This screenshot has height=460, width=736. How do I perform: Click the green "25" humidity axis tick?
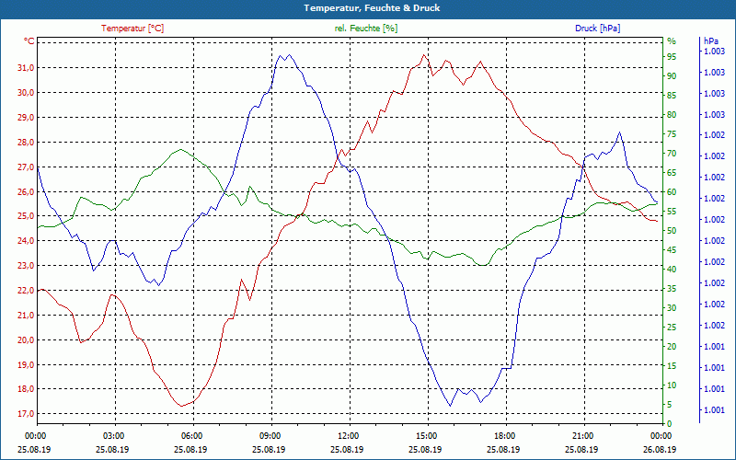point(672,328)
